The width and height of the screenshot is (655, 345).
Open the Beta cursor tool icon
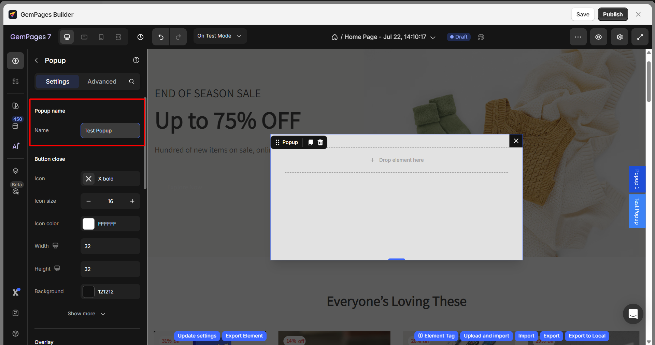tap(16, 191)
